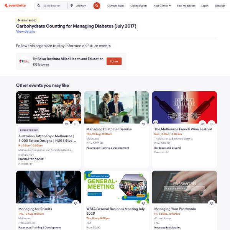
Task: Open the Melbourne French Wine Festival thumbnail
Action: (184, 107)
